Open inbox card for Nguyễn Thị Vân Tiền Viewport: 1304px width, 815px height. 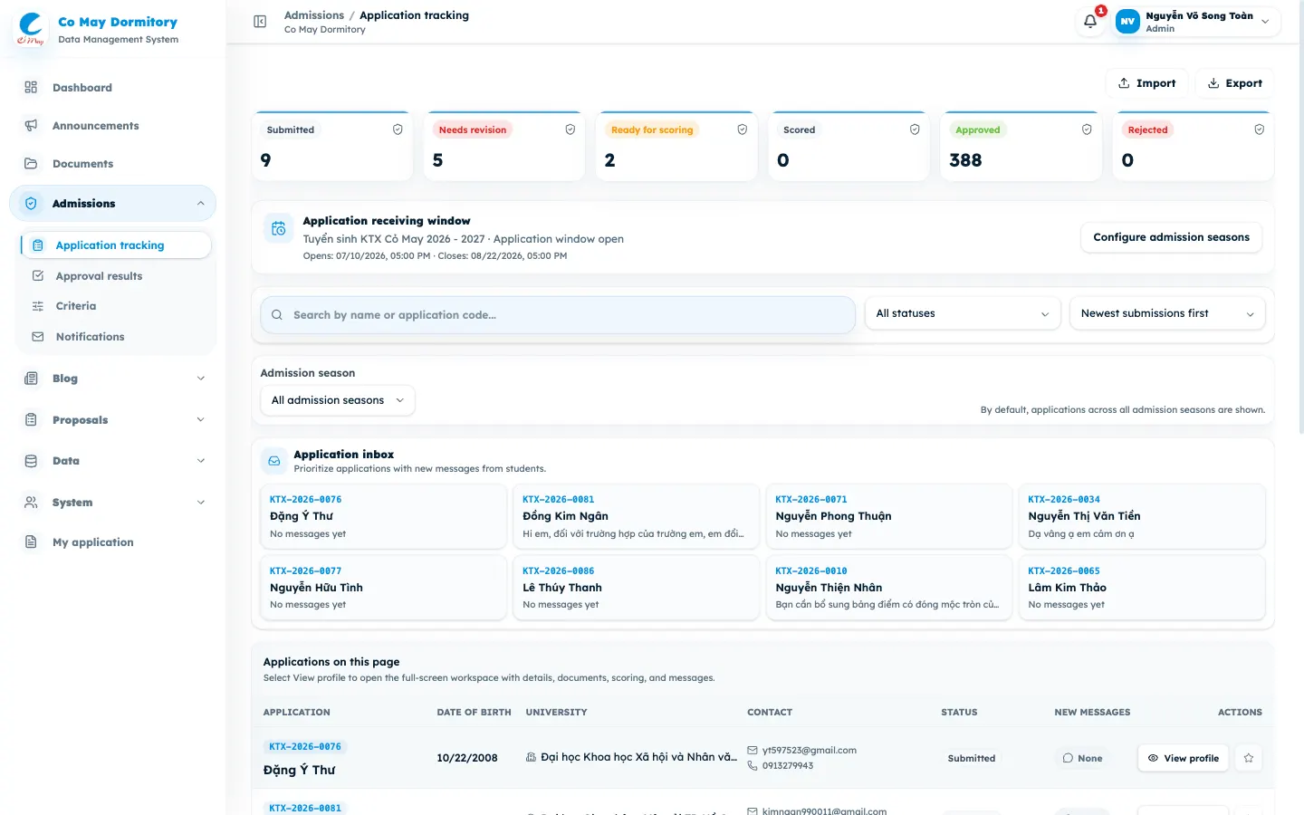tap(1141, 516)
